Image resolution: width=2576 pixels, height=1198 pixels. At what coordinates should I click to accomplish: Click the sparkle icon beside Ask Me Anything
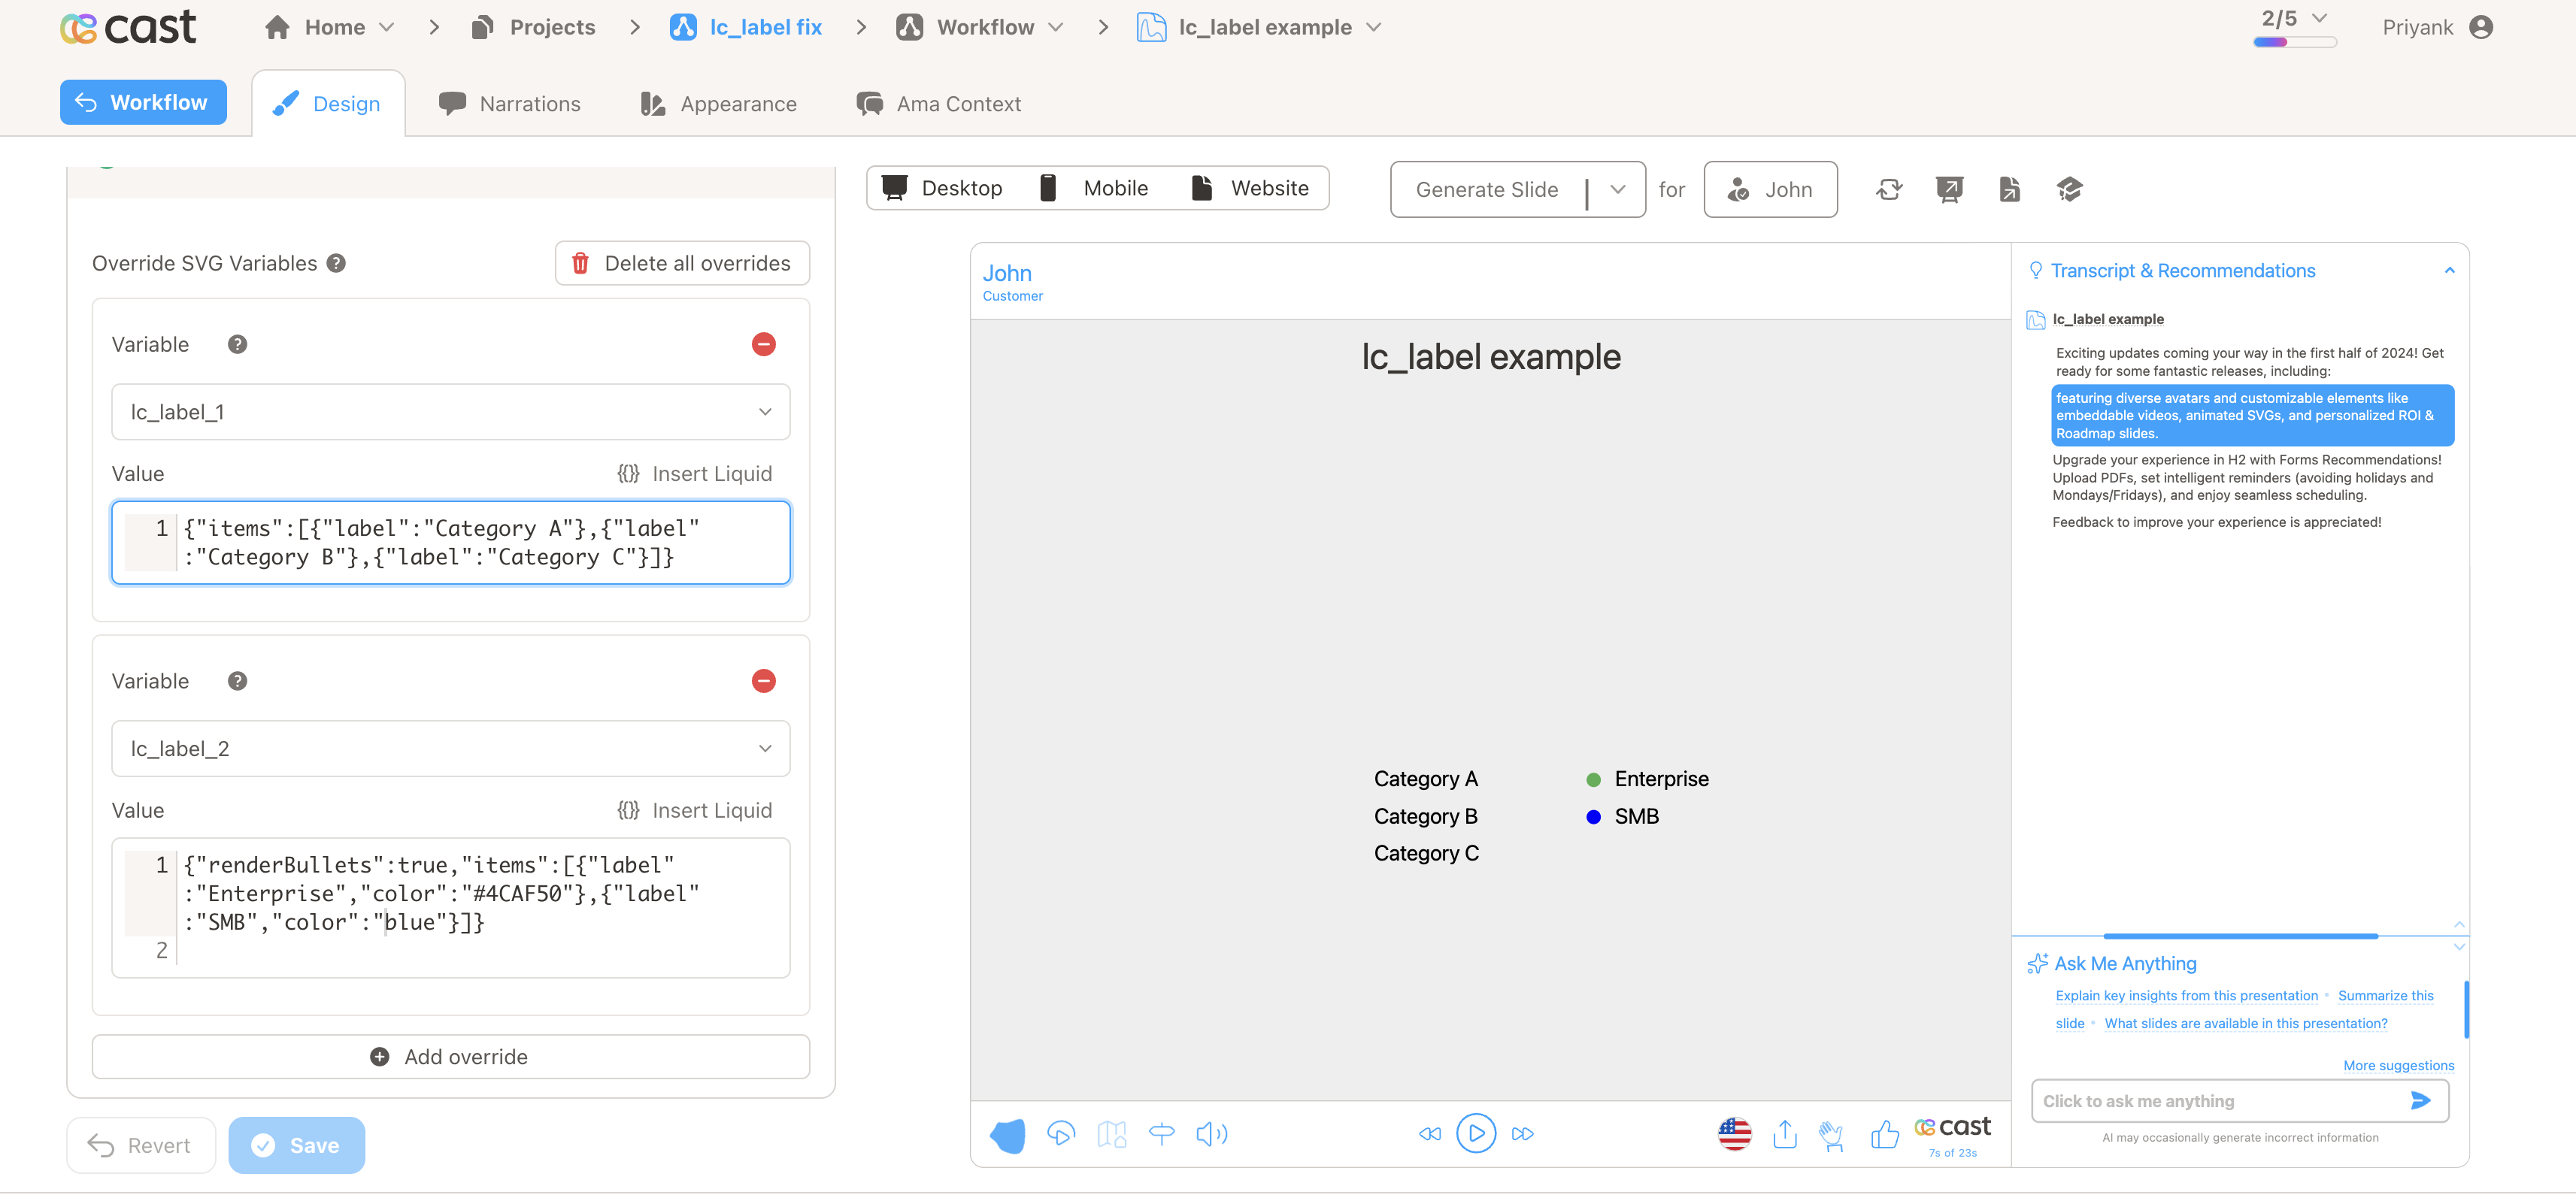pos(2037,964)
